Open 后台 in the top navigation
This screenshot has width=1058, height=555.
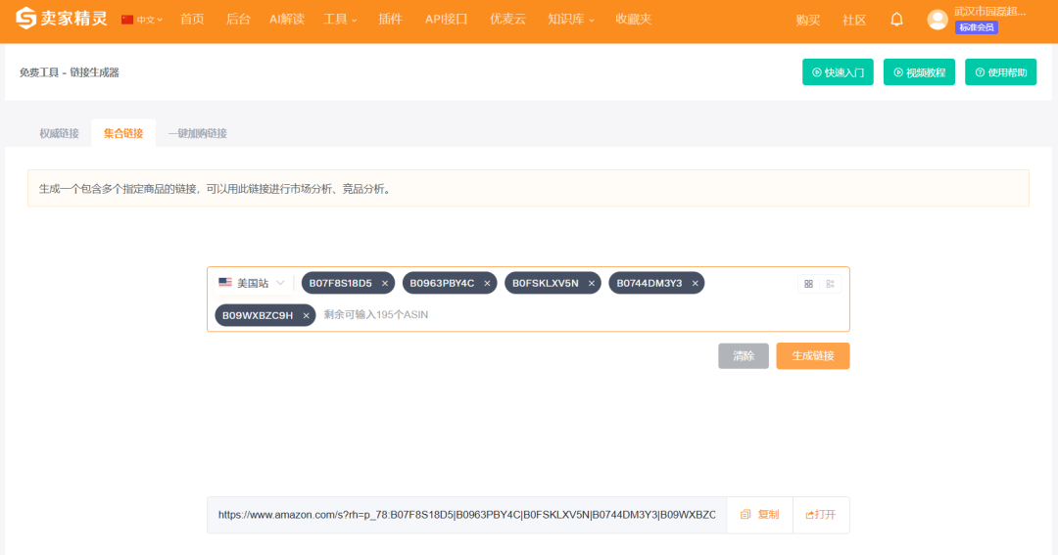click(238, 20)
